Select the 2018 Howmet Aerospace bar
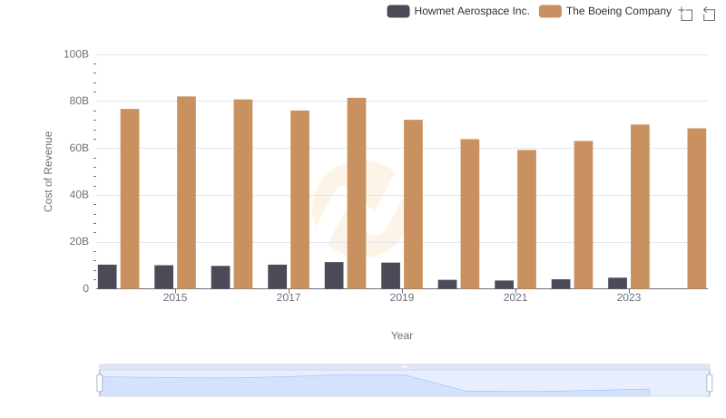This screenshot has width=726, height=418. pyautogui.click(x=334, y=276)
